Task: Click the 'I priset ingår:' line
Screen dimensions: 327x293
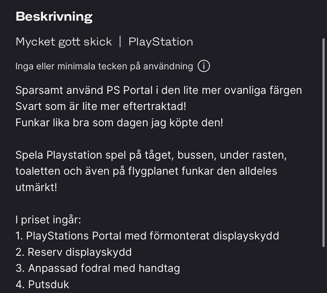Action: tap(48, 220)
